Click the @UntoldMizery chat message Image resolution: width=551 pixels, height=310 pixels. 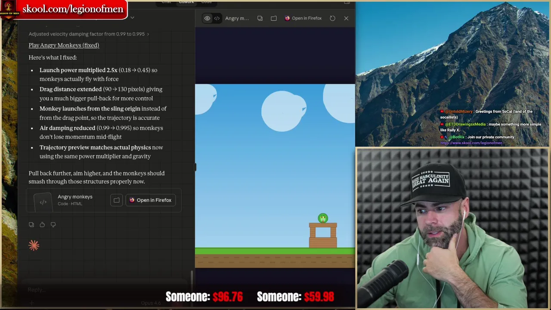(x=486, y=114)
